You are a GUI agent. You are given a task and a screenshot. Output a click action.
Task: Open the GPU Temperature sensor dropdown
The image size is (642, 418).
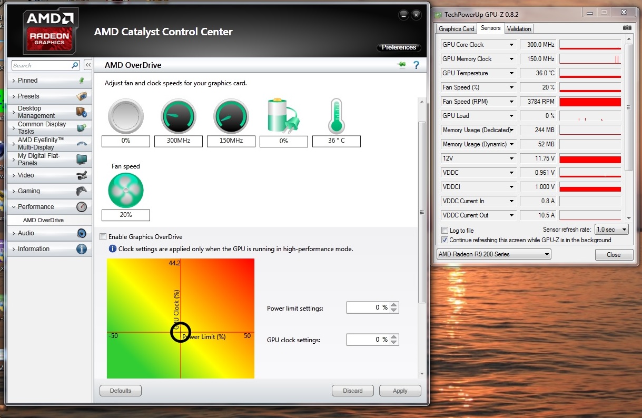coord(511,73)
